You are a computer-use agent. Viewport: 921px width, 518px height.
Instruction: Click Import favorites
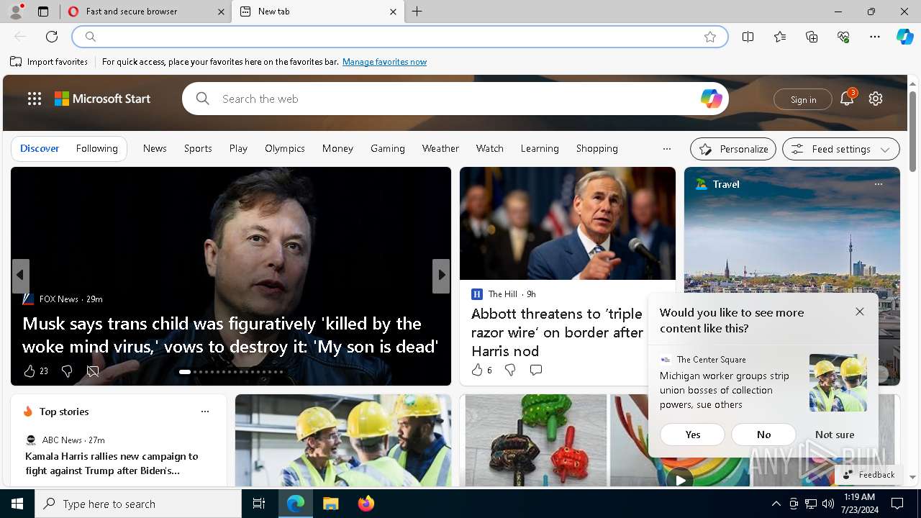point(49,62)
